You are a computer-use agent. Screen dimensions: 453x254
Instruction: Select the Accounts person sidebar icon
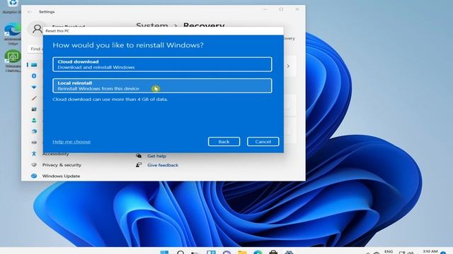34,121
